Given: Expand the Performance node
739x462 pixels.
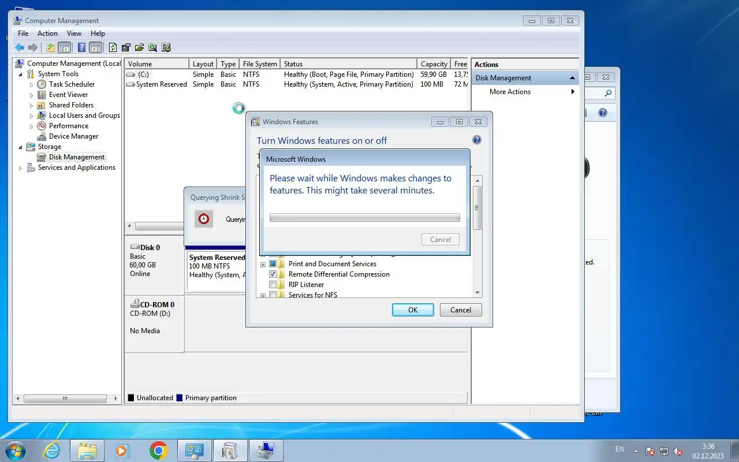Looking at the screenshot, I should [32, 126].
